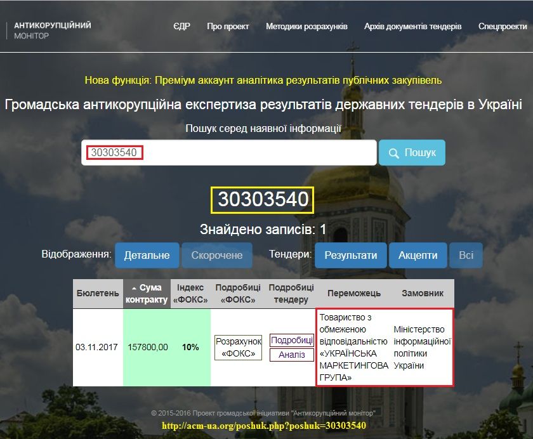Image resolution: width=533 pixels, height=439 pixels.
Task: Open the Про проект navigation item
Action: point(228,27)
